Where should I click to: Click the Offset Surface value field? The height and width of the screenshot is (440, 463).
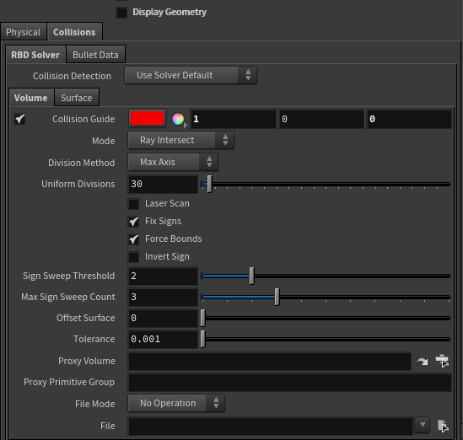point(163,318)
